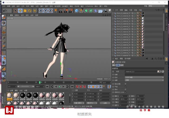Activate the Move tool in toolbar

(20, 11)
